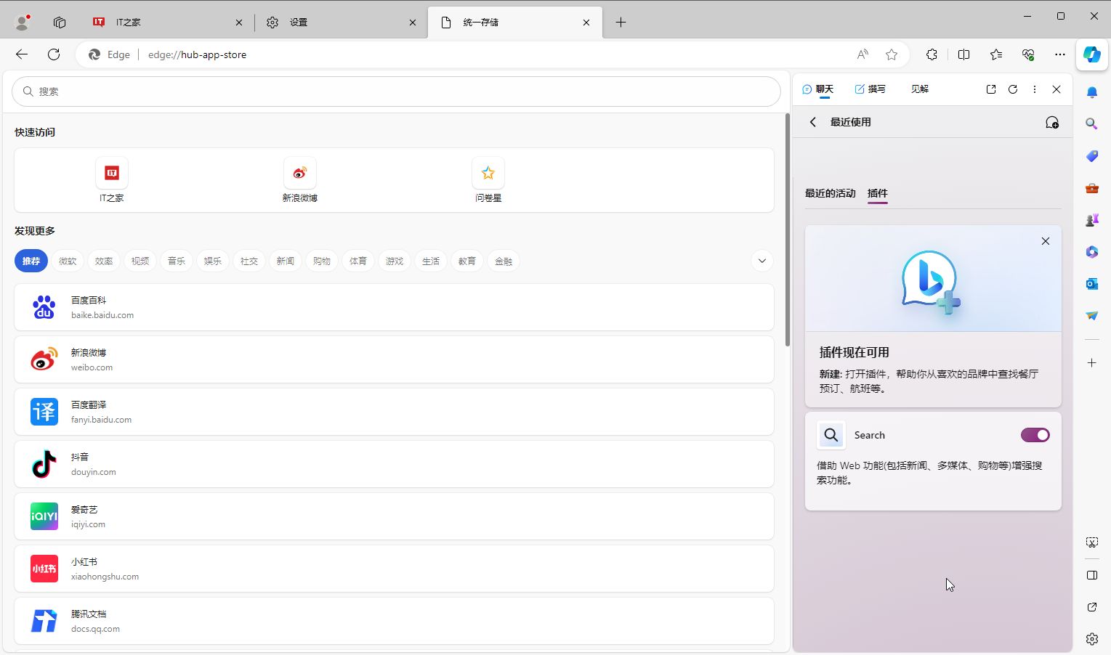Switch to the 撰写 tab
The image size is (1111, 655).
[x=870, y=89]
